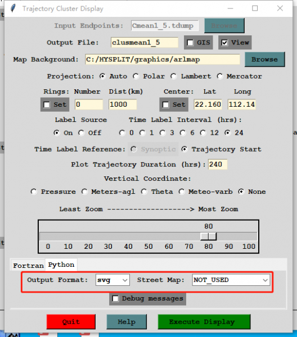This screenshot has height=337, width=297.
Task: Uncheck the View checkbox
Action: point(224,43)
